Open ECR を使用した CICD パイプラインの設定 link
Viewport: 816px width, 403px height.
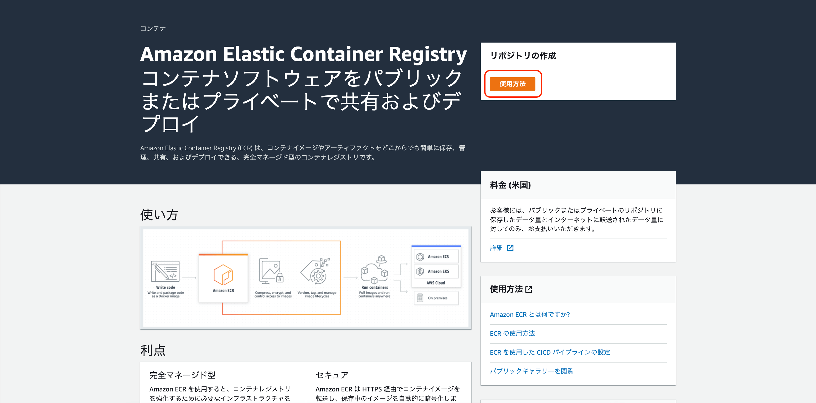pos(550,352)
